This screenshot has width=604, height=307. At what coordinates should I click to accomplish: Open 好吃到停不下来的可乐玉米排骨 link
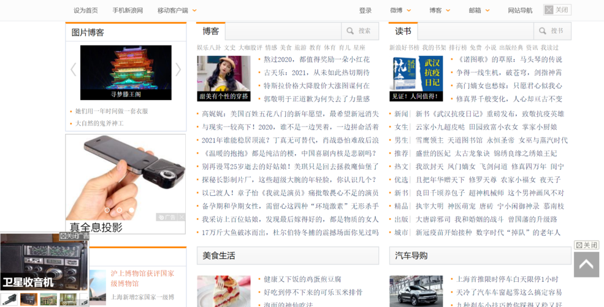coord(313,292)
